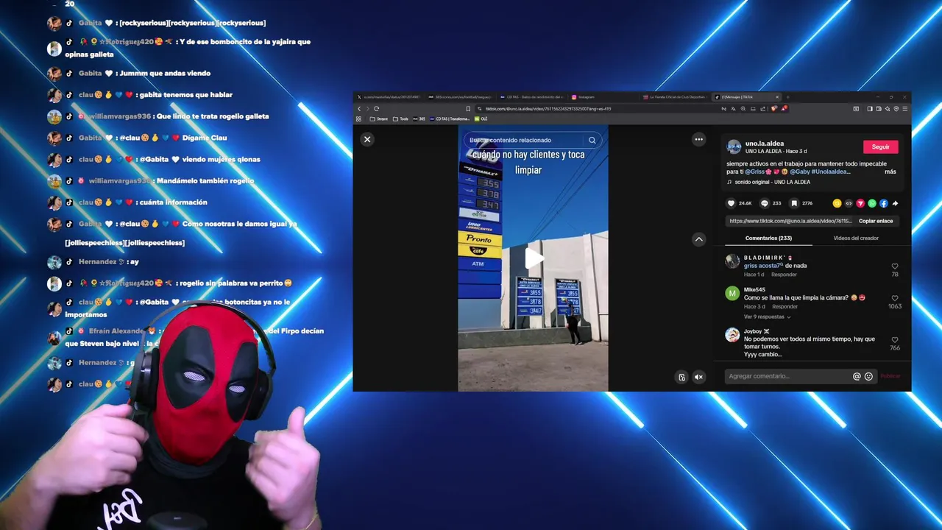942x530 pixels.
Task: Expand caption with 'más'
Action: tap(890, 172)
